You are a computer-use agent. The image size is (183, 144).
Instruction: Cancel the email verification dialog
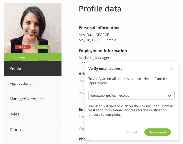point(132,132)
